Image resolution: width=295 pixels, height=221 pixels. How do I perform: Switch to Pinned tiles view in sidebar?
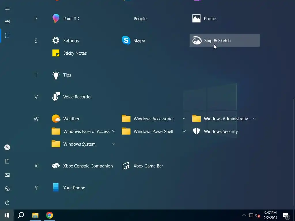[7, 22]
